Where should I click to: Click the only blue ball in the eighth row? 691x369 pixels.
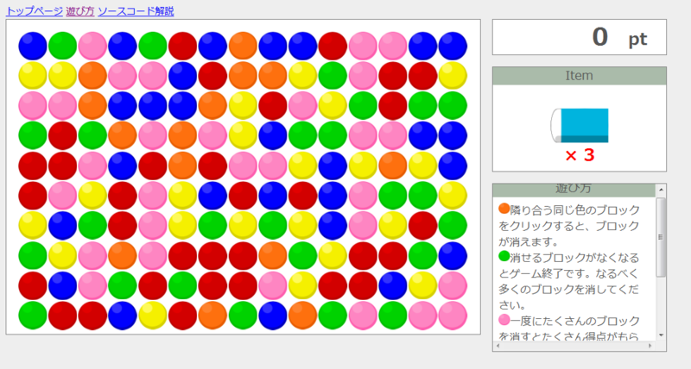[x=453, y=255]
